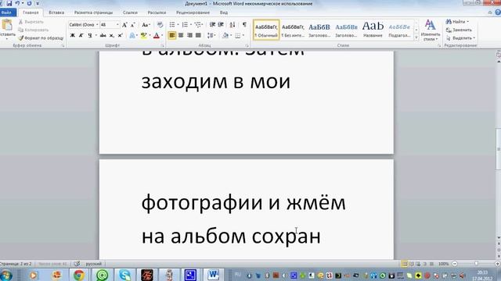Start a numbered list
501x281 pixels.
[x=185, y=25]
